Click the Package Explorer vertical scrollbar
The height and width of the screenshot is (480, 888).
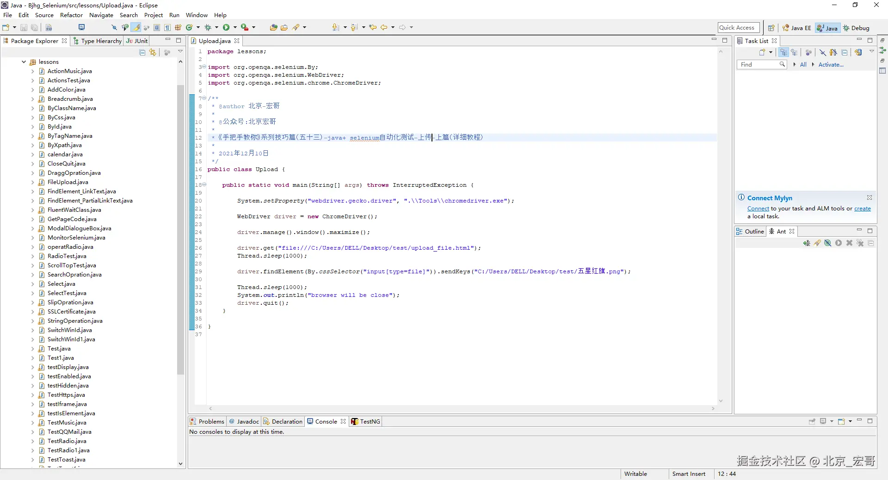[x=180, y=229]
